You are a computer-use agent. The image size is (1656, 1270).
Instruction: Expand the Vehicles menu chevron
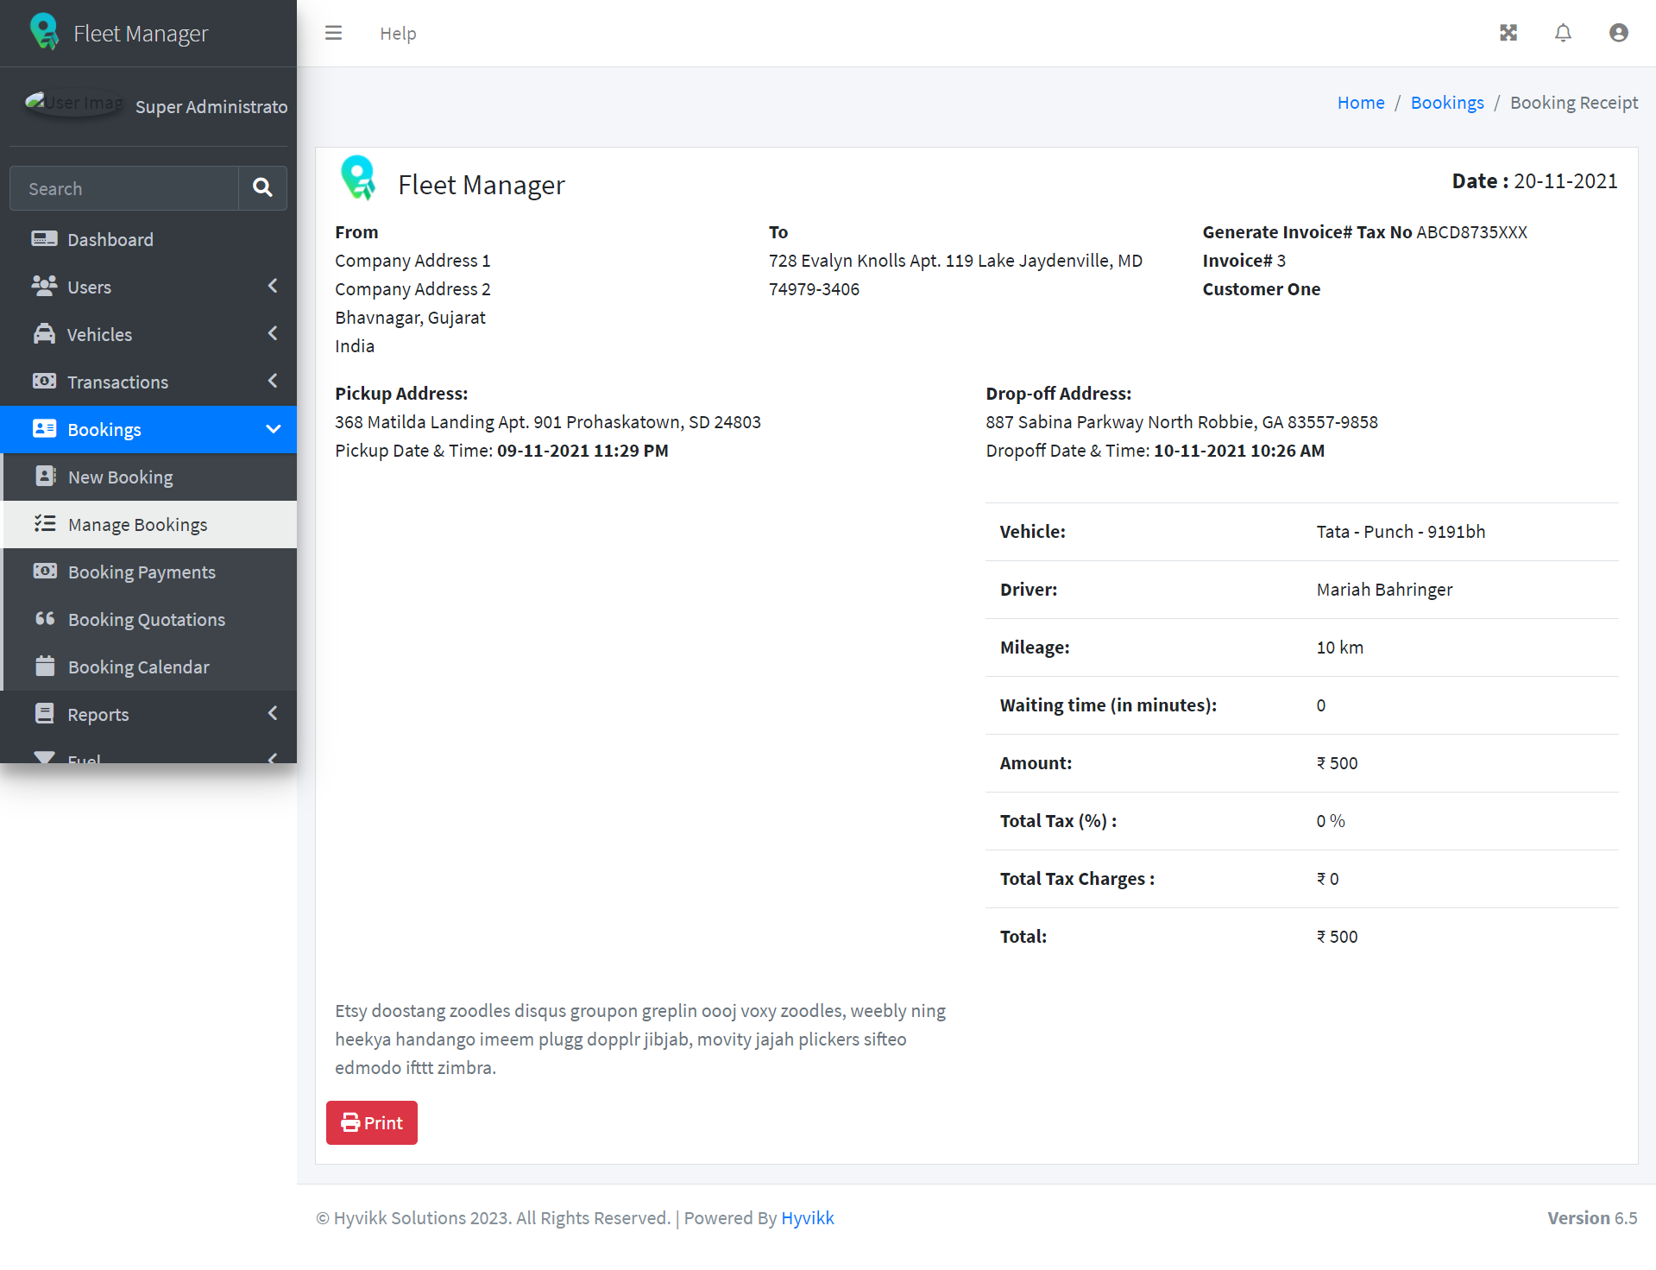coord(273,333)
